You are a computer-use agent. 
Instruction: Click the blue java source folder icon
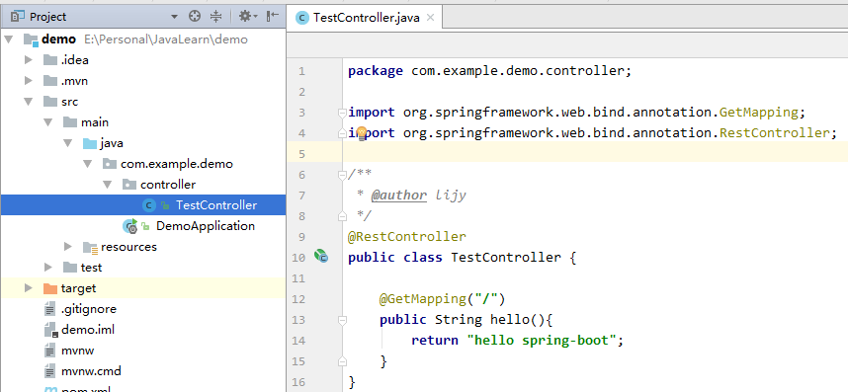89,143
